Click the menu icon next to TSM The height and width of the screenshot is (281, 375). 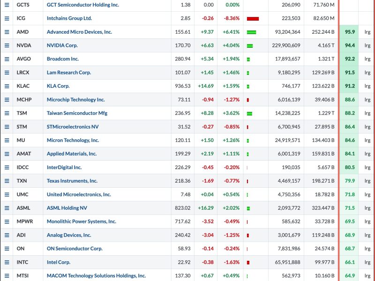tap(7, 113)
